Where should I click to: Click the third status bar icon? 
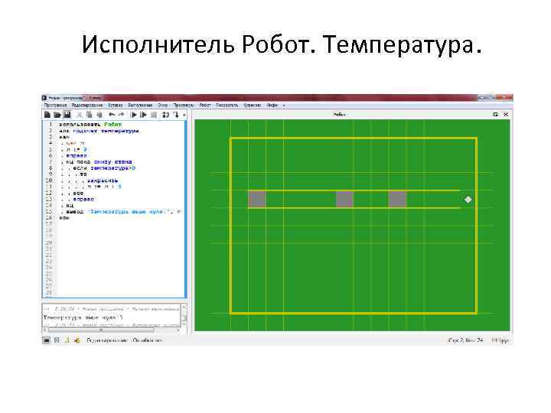pos(67,340)
